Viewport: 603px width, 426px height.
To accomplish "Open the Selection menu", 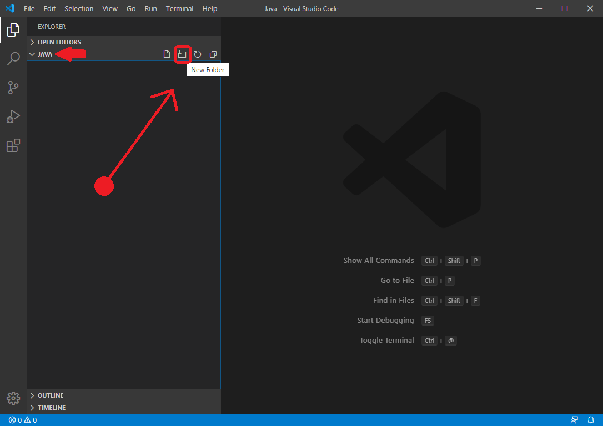I will (79, 8).
